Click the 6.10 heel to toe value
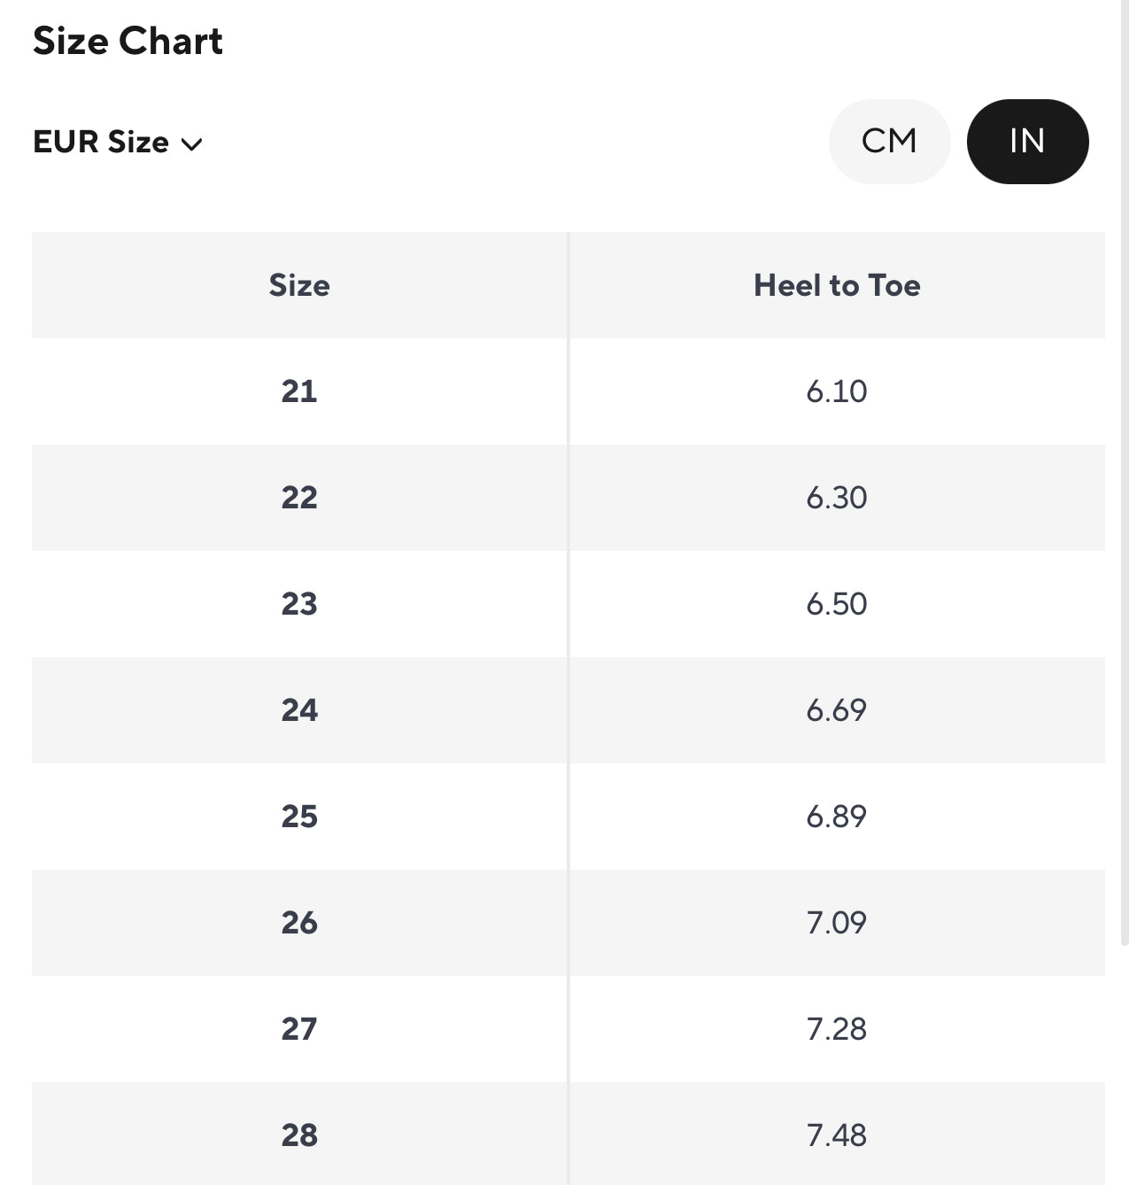This screenshot has width=1137, height=1185. coord(837,391)
